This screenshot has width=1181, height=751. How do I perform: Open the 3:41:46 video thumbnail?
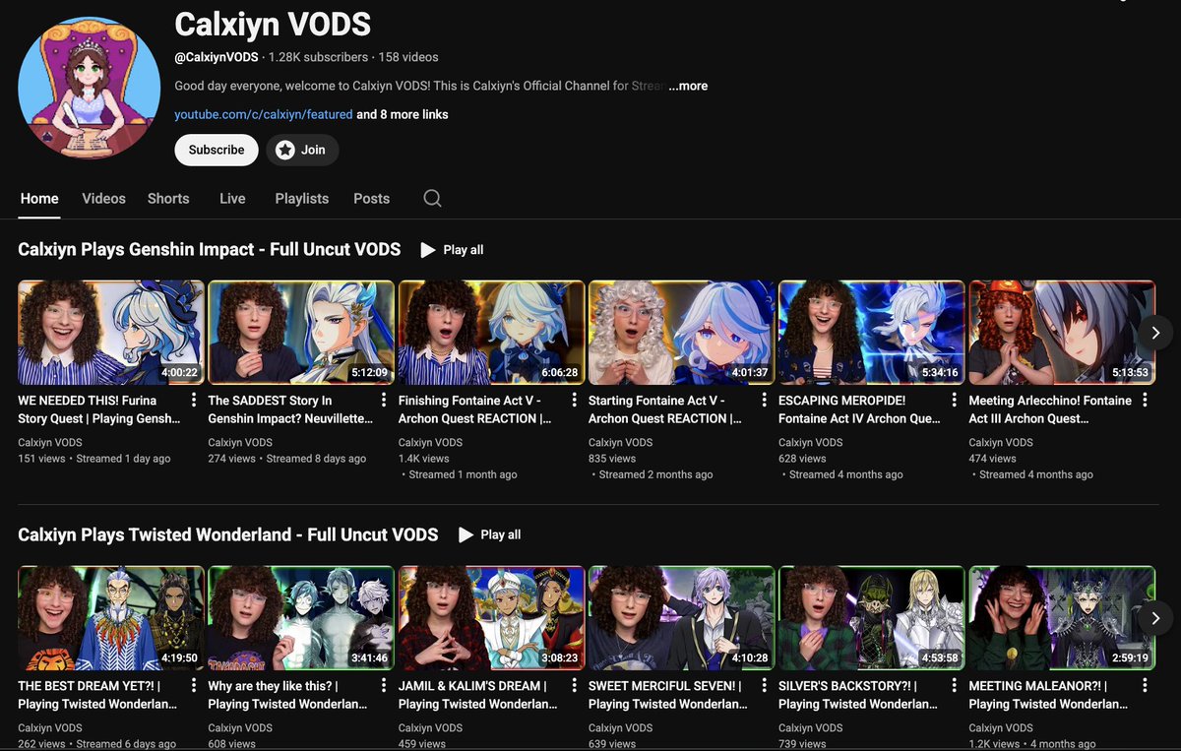[301, 618]
